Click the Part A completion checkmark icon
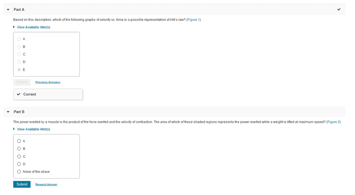The height and width of the screenshot is (195, 355). point(339,9)
